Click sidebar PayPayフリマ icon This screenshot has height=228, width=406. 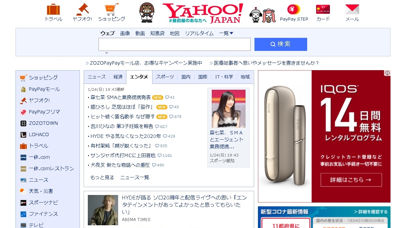[23, 112]
